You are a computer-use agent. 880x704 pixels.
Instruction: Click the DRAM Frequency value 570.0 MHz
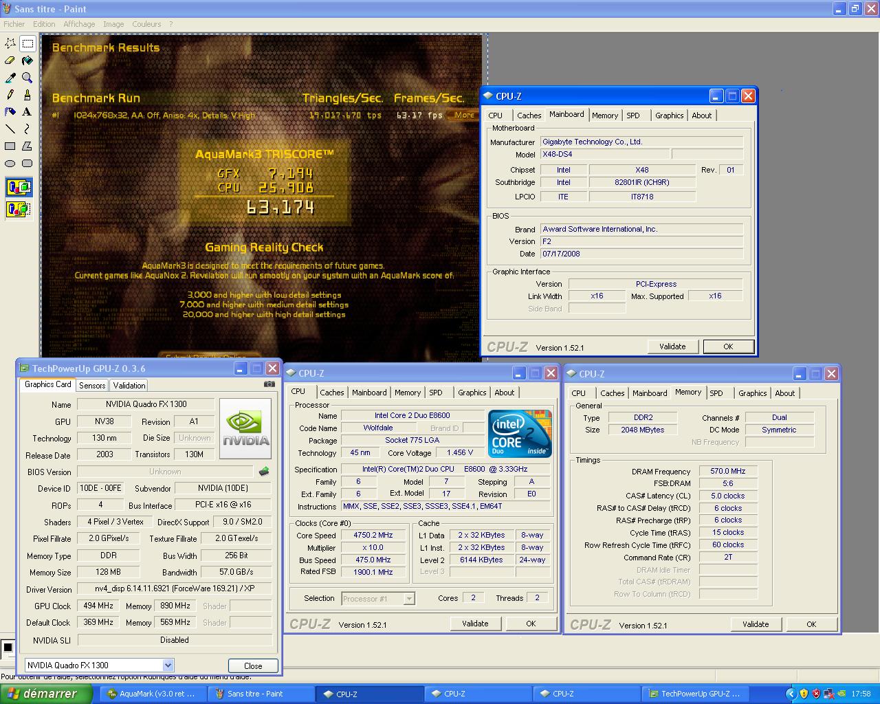click(728, 471)
